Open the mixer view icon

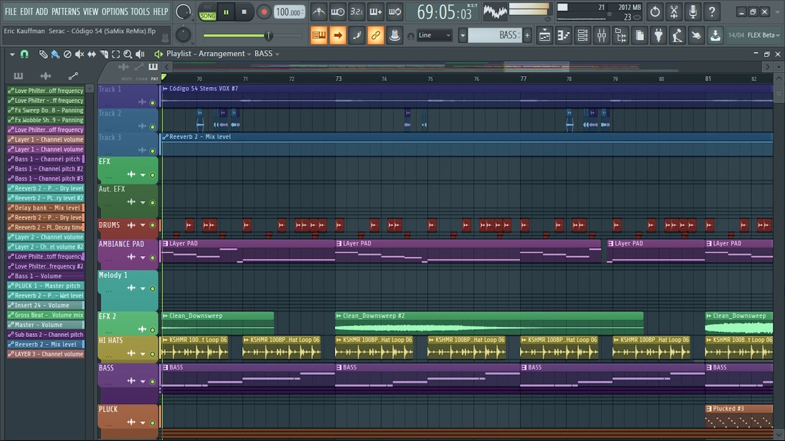point(602,36)
